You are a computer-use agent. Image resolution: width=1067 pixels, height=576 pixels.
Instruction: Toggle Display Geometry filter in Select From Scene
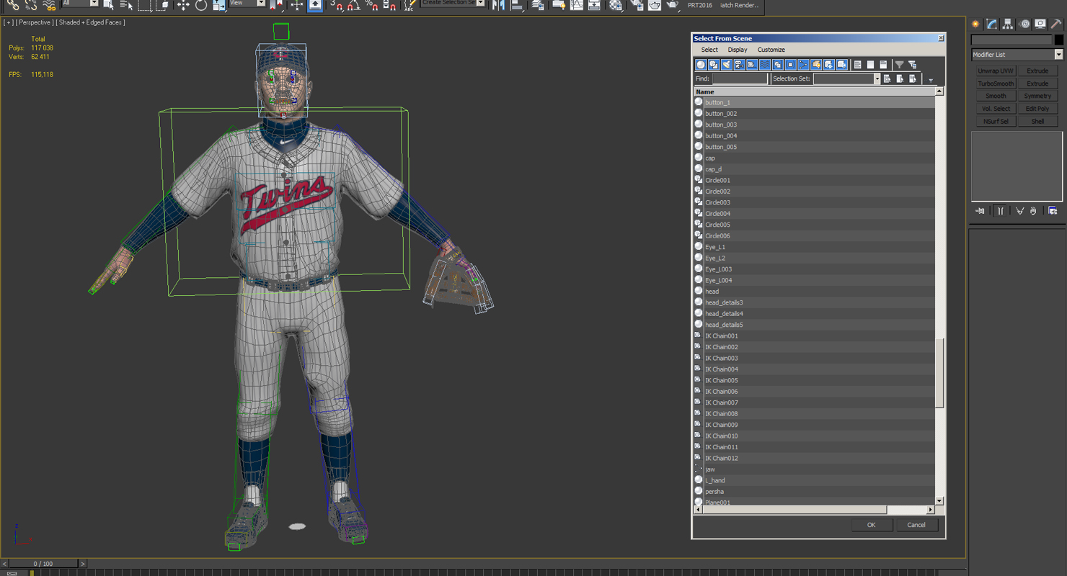[x=701, y=65]
